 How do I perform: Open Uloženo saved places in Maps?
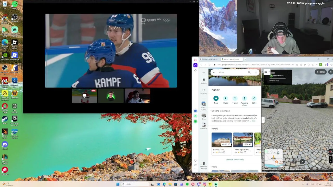pyautogui.click(x=204, y=81)
